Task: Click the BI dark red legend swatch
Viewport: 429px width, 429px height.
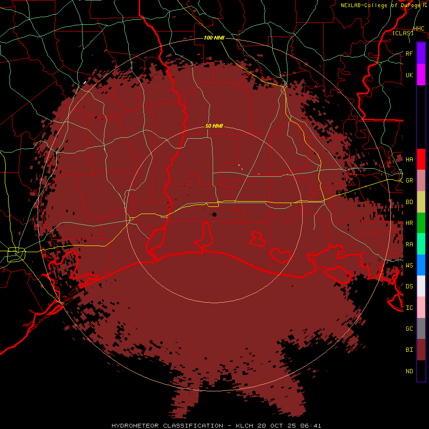Action: [x=421, y=350]
